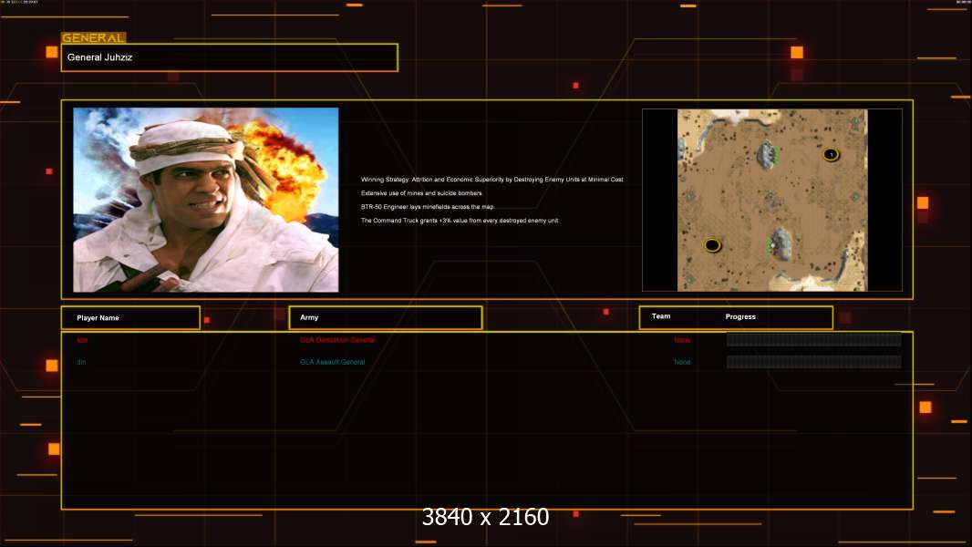
Task: Click the red player's Team None value
Action: pos(682,340)
